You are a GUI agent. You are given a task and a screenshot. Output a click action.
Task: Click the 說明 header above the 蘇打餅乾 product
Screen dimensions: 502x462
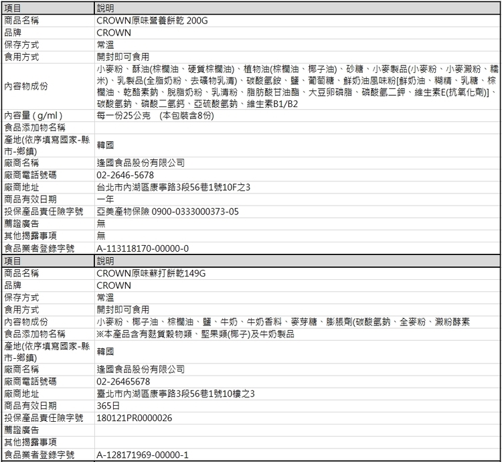point(106,260)
